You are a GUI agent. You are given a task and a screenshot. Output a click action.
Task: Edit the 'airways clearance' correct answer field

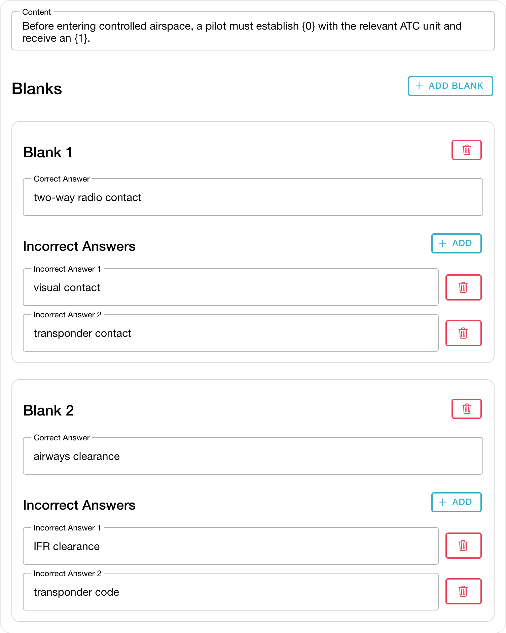[x=253, y=456]
